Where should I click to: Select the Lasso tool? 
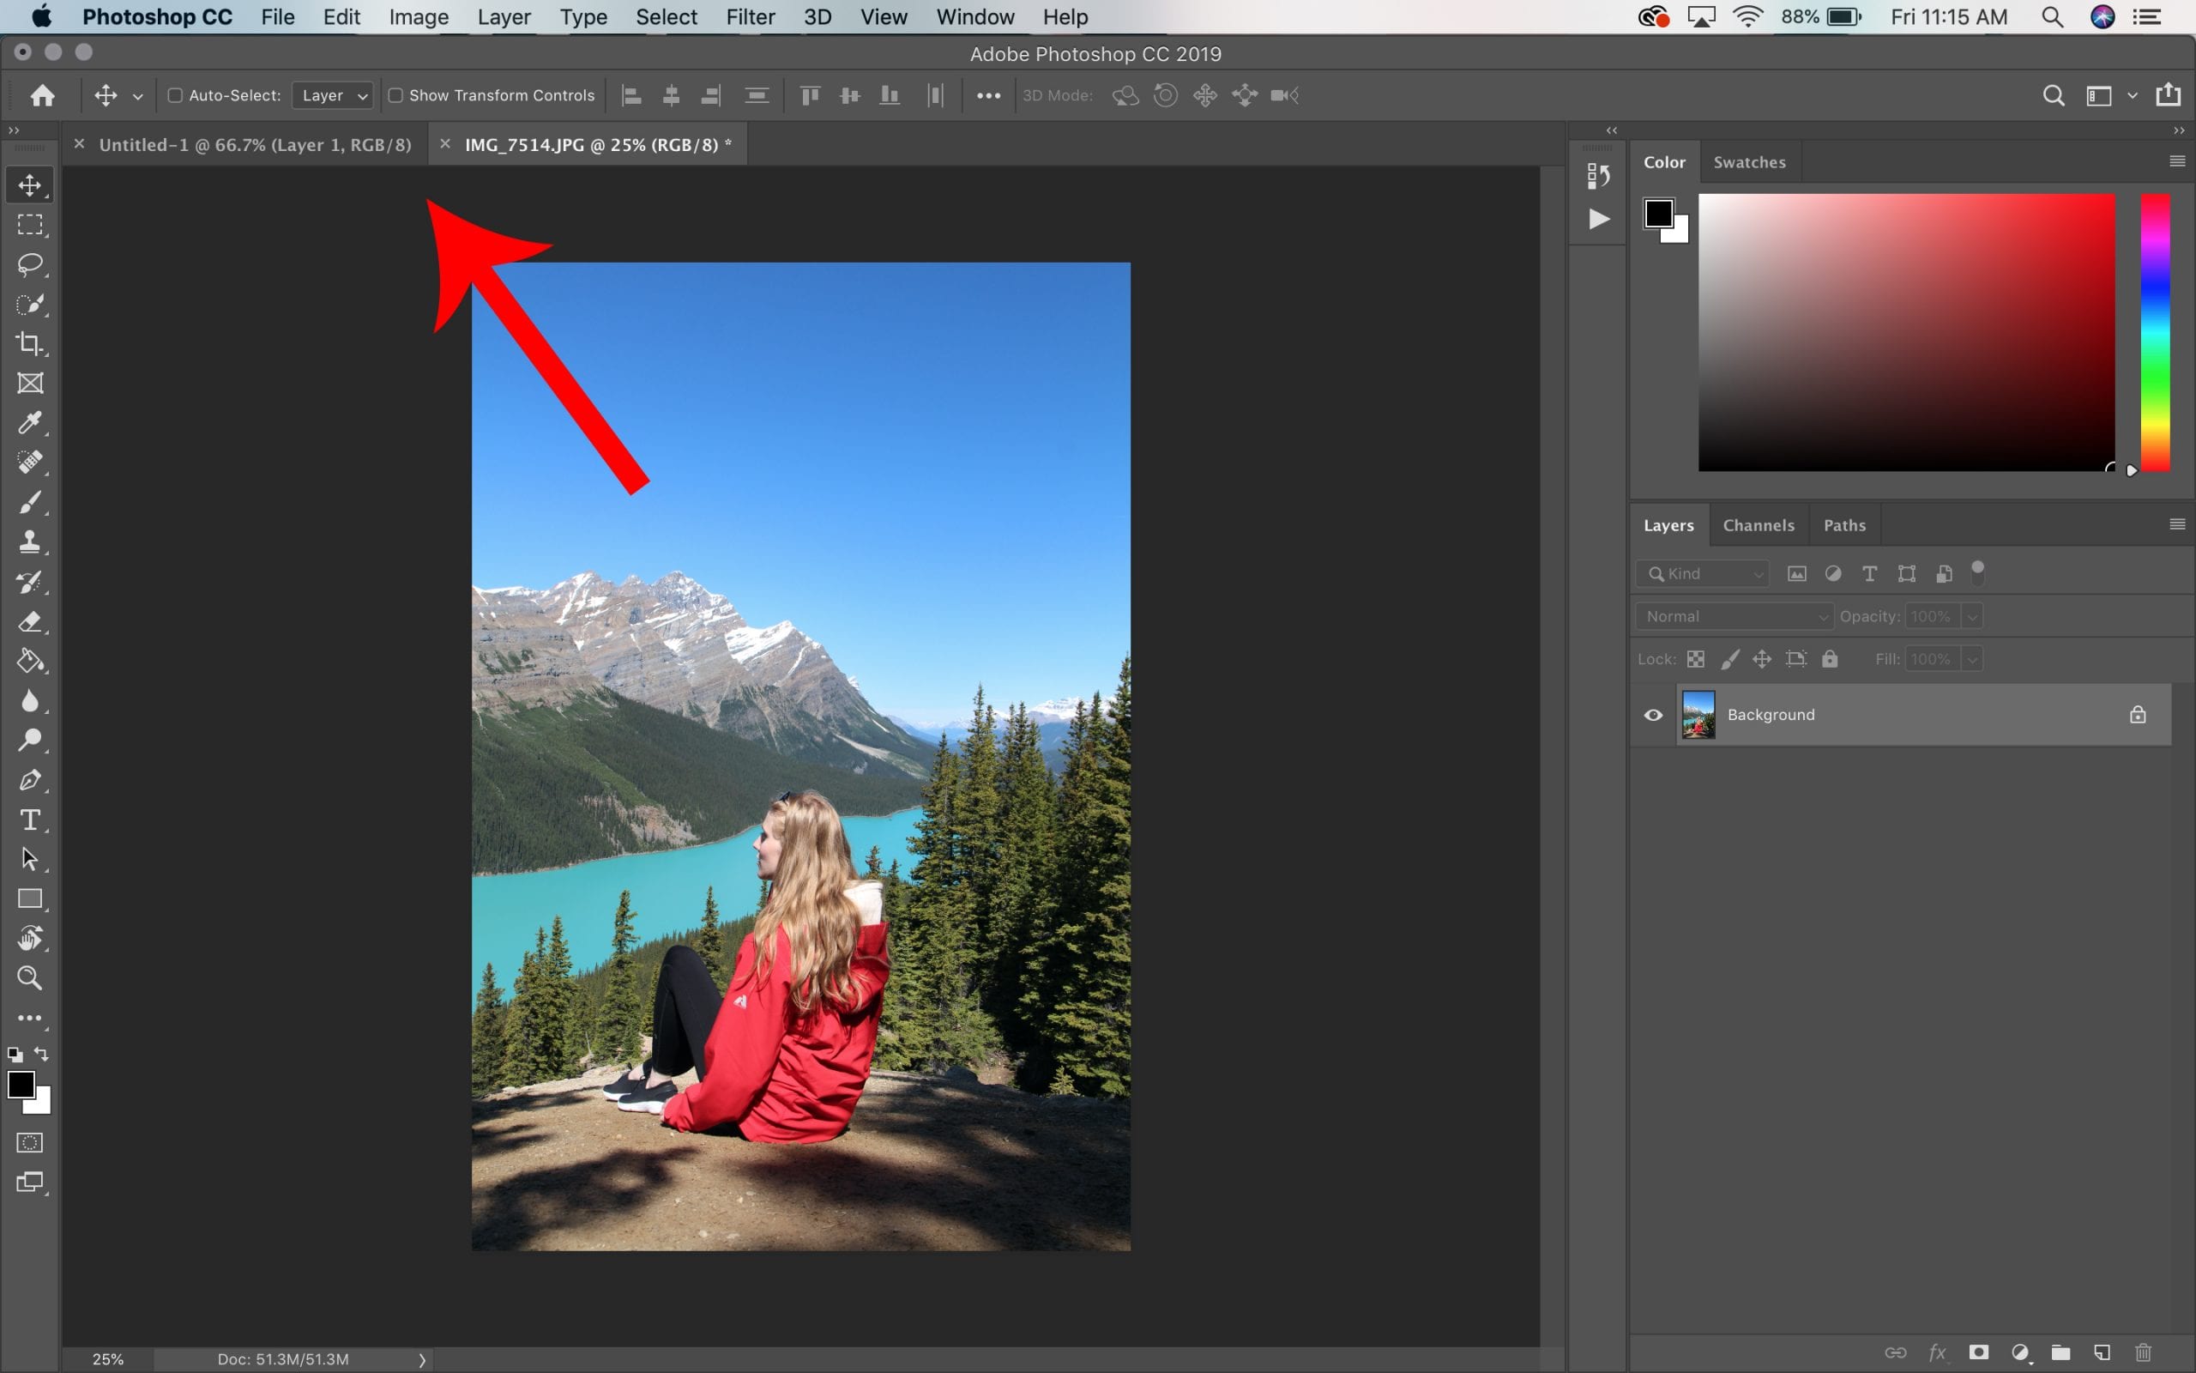30,264
